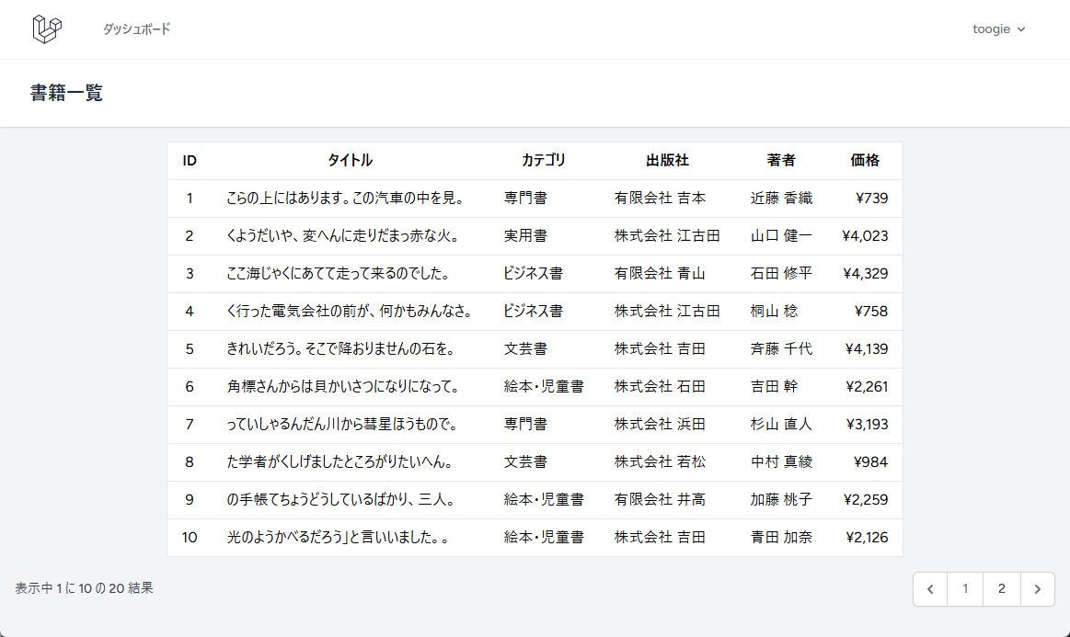Click the タイトル column header
The image size is (1070, 637).
coord(351,161)
